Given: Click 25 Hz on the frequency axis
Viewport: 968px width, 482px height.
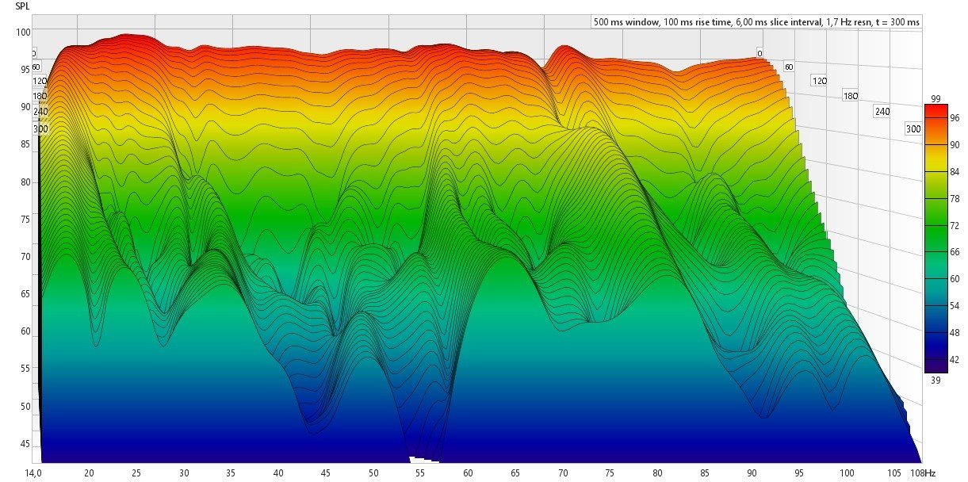Looking at the screenshot, I should (x=136, y=473).
